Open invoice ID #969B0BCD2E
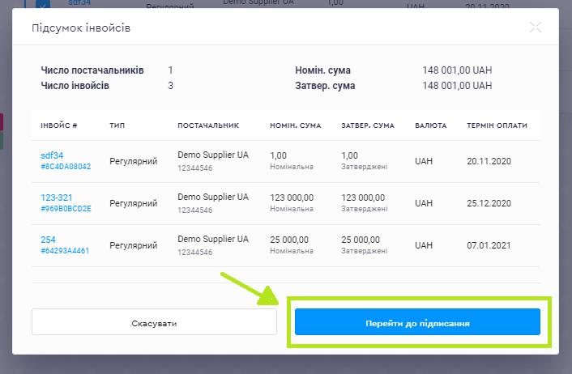The height and width of the screenshot is (374, 572). point(66,209)
